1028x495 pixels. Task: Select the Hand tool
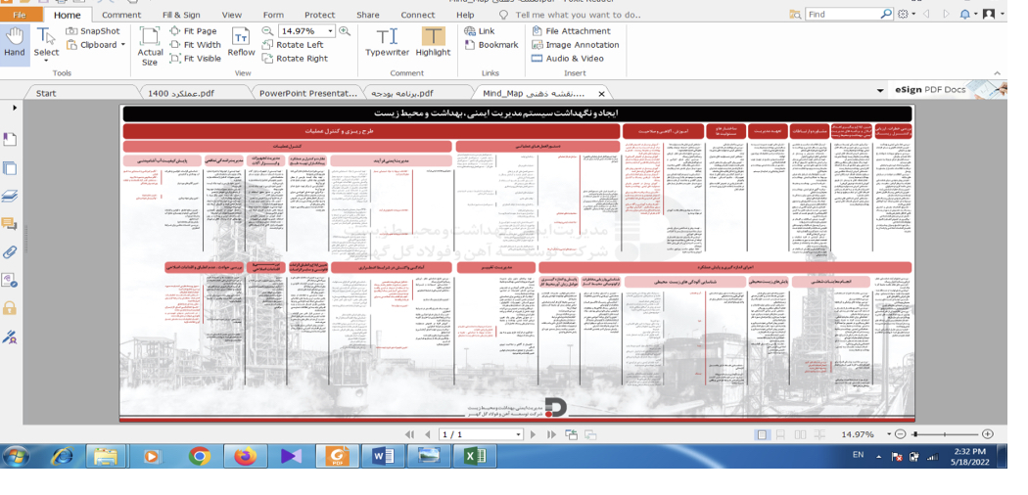pos(15,43)
